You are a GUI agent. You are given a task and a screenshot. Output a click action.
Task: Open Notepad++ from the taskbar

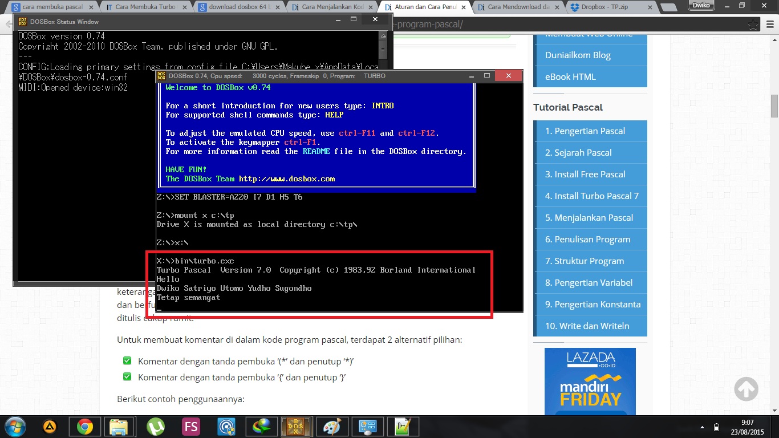point(403,427)
